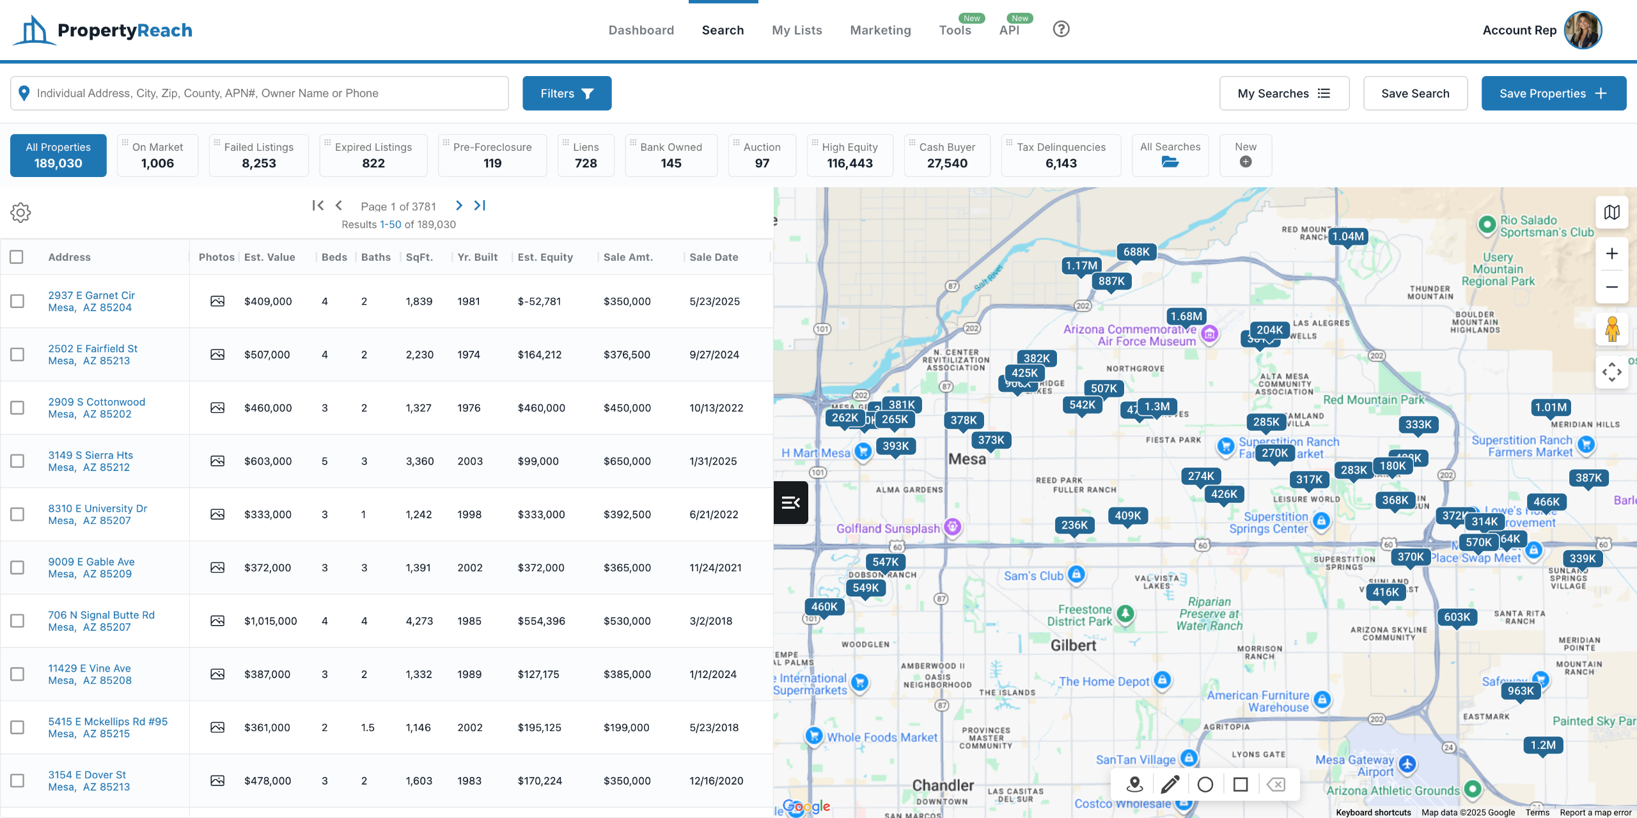
Task: Clear drawn shape with erase icon
Action: (1276, 784)
